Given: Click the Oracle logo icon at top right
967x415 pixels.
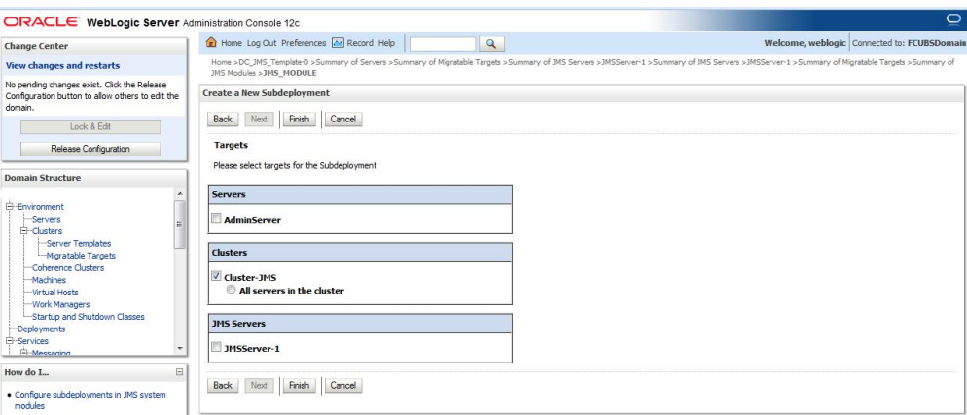Looking at the screenshot, I should tap(953, 19).
